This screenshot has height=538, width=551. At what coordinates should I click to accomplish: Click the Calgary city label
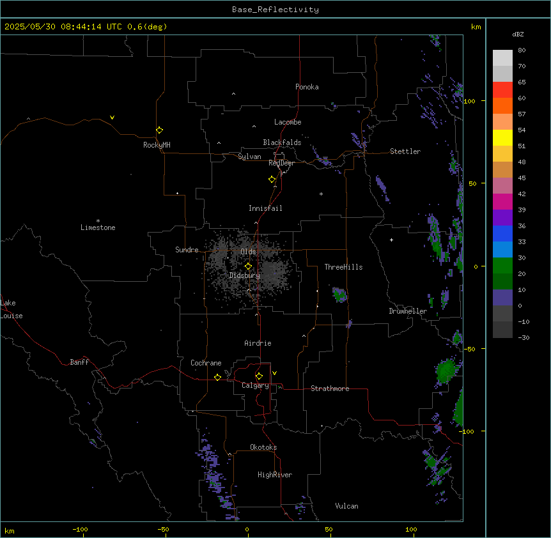(255, 385)
